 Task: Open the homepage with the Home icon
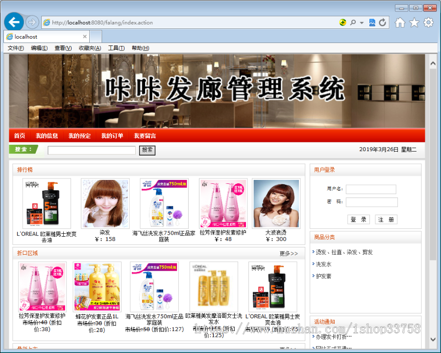coord(400,22)
